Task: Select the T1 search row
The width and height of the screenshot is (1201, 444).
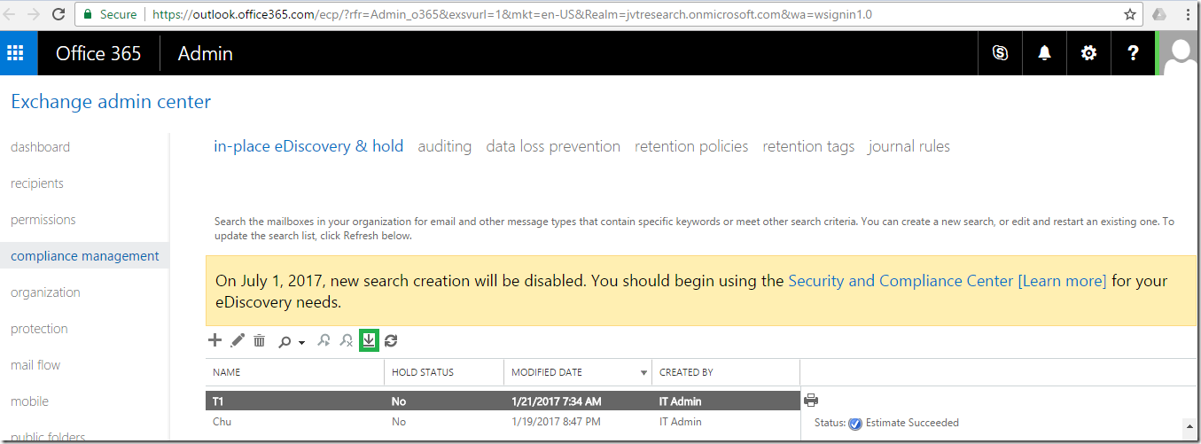Action: coord(503,401)
